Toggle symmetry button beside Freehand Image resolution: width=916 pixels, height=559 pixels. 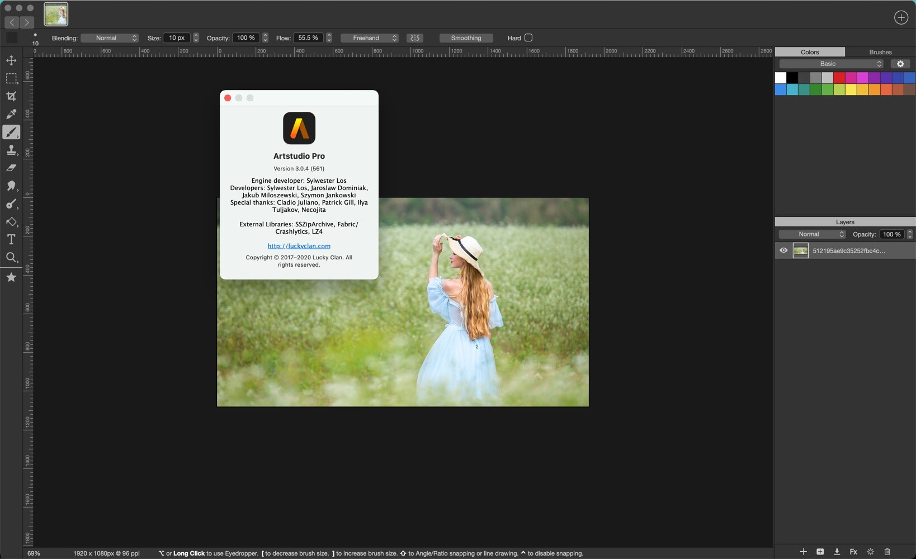tap(415, 38)
